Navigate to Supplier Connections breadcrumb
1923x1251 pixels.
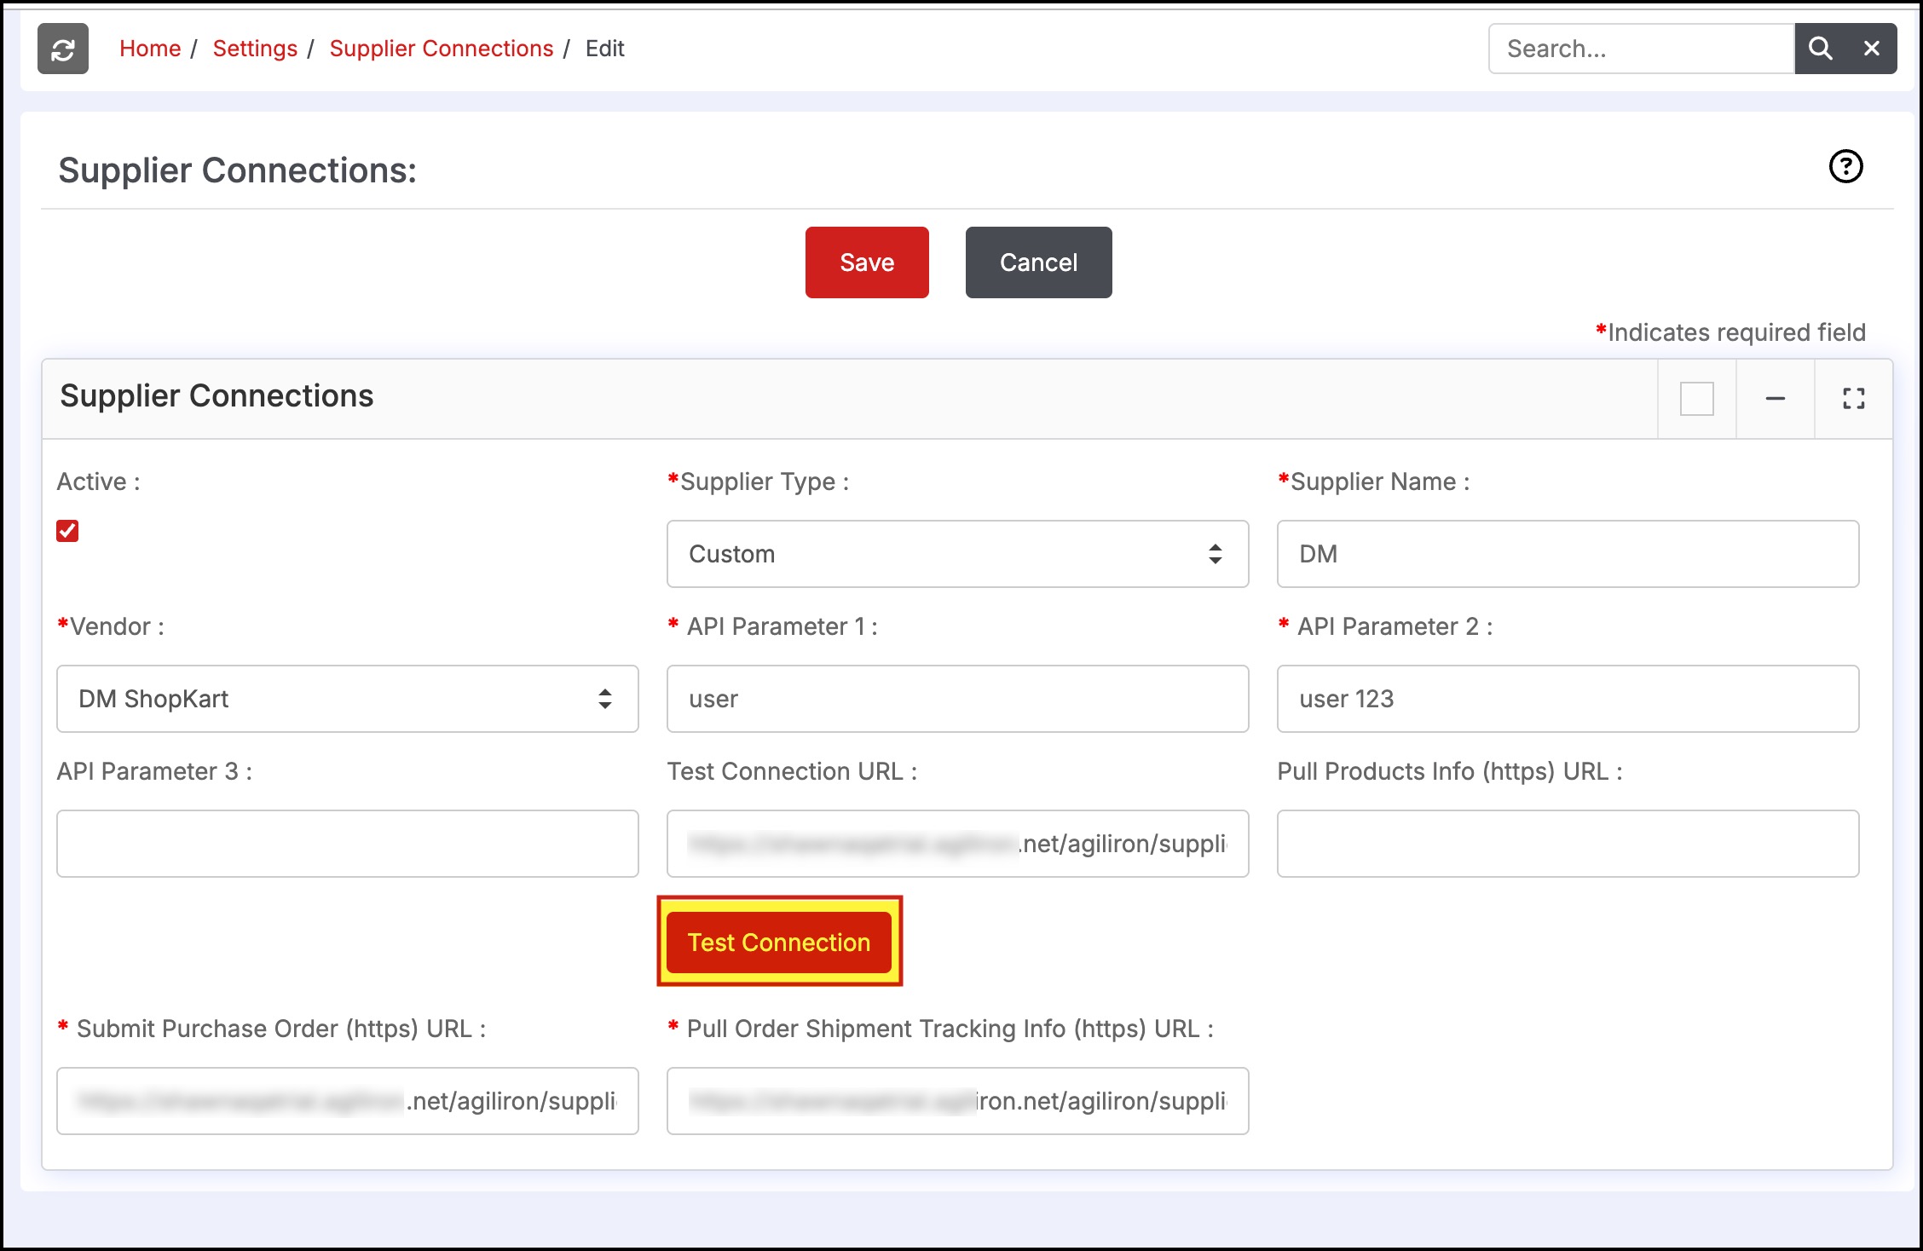tap(441, 49)
